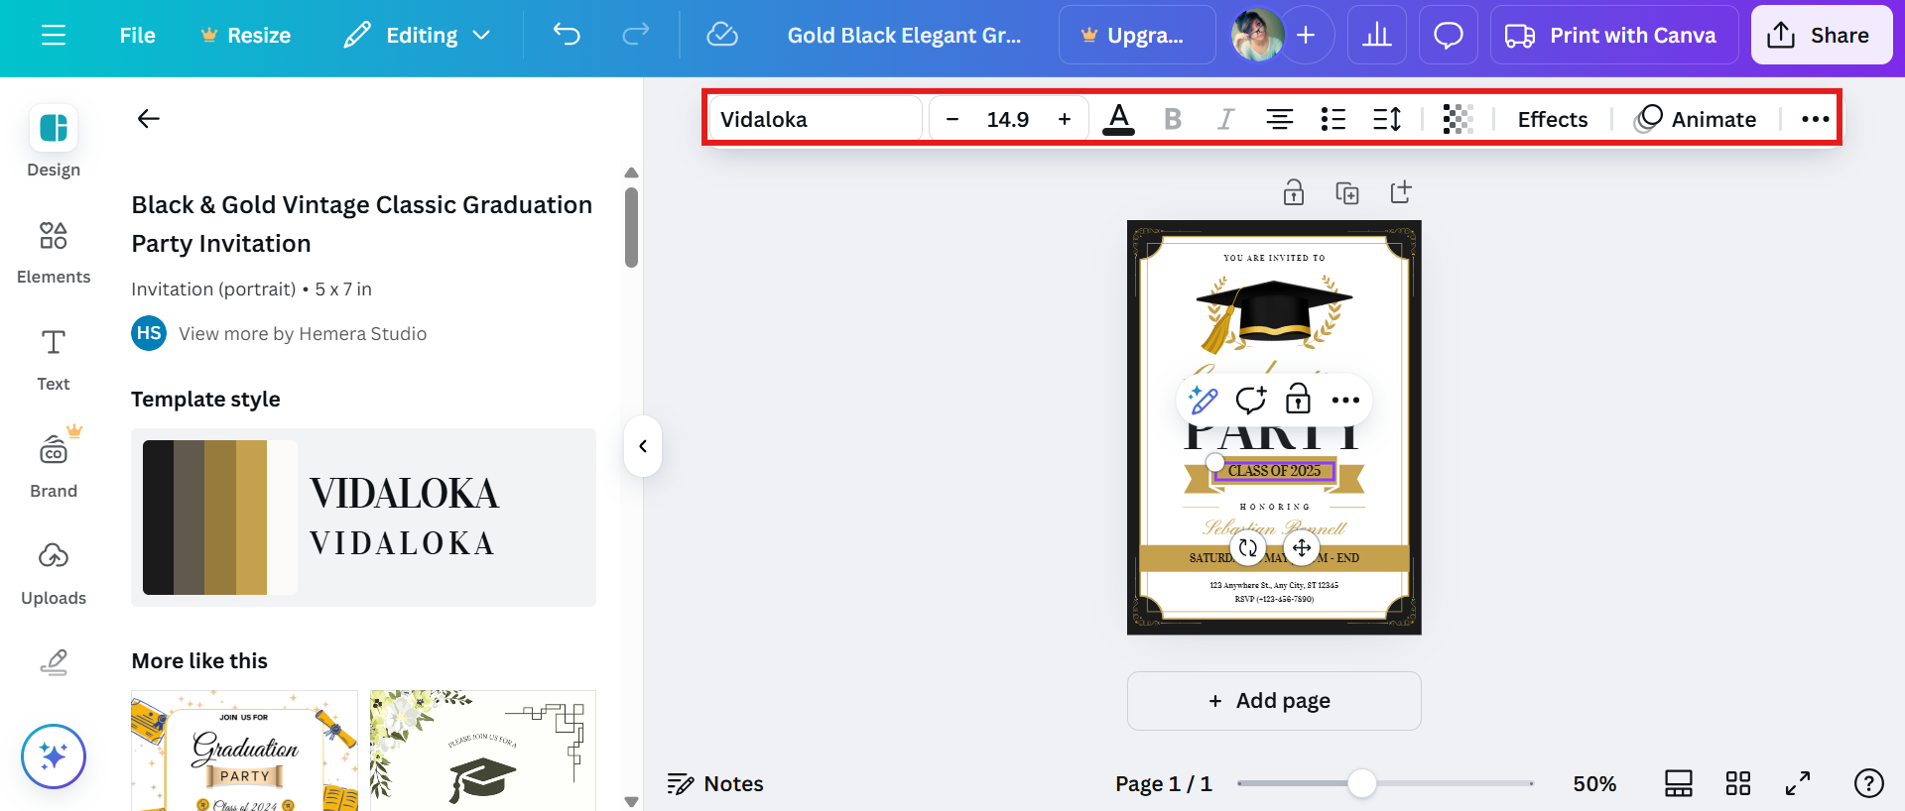Open the Draw tool in sidebar
The image size is (1905, 811).
54,661
